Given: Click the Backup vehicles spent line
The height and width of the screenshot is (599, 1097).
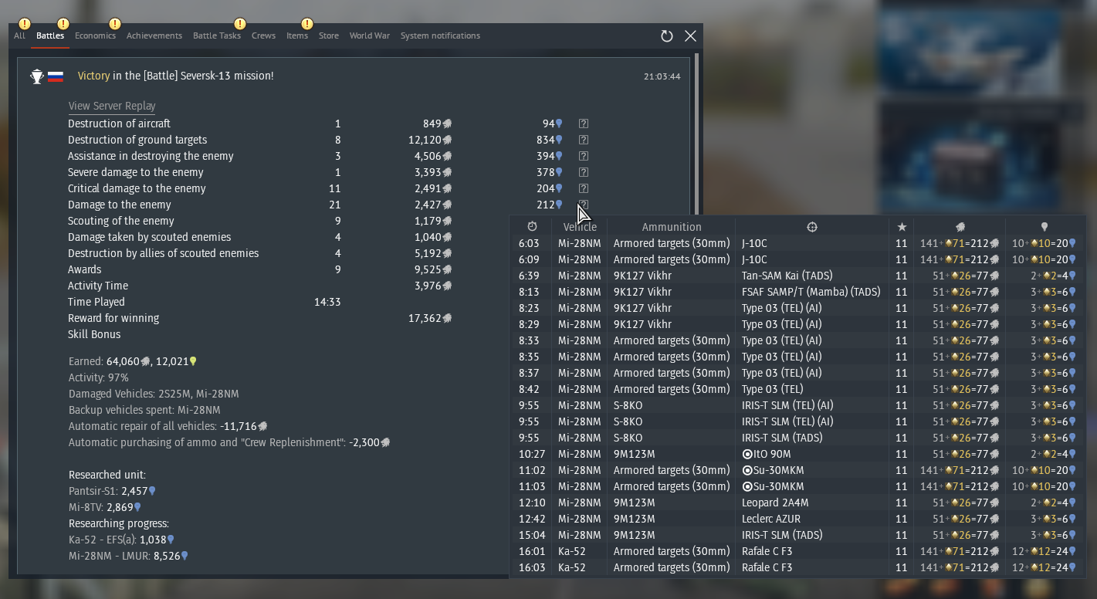Looking at the screenshot, I should 144,410.
